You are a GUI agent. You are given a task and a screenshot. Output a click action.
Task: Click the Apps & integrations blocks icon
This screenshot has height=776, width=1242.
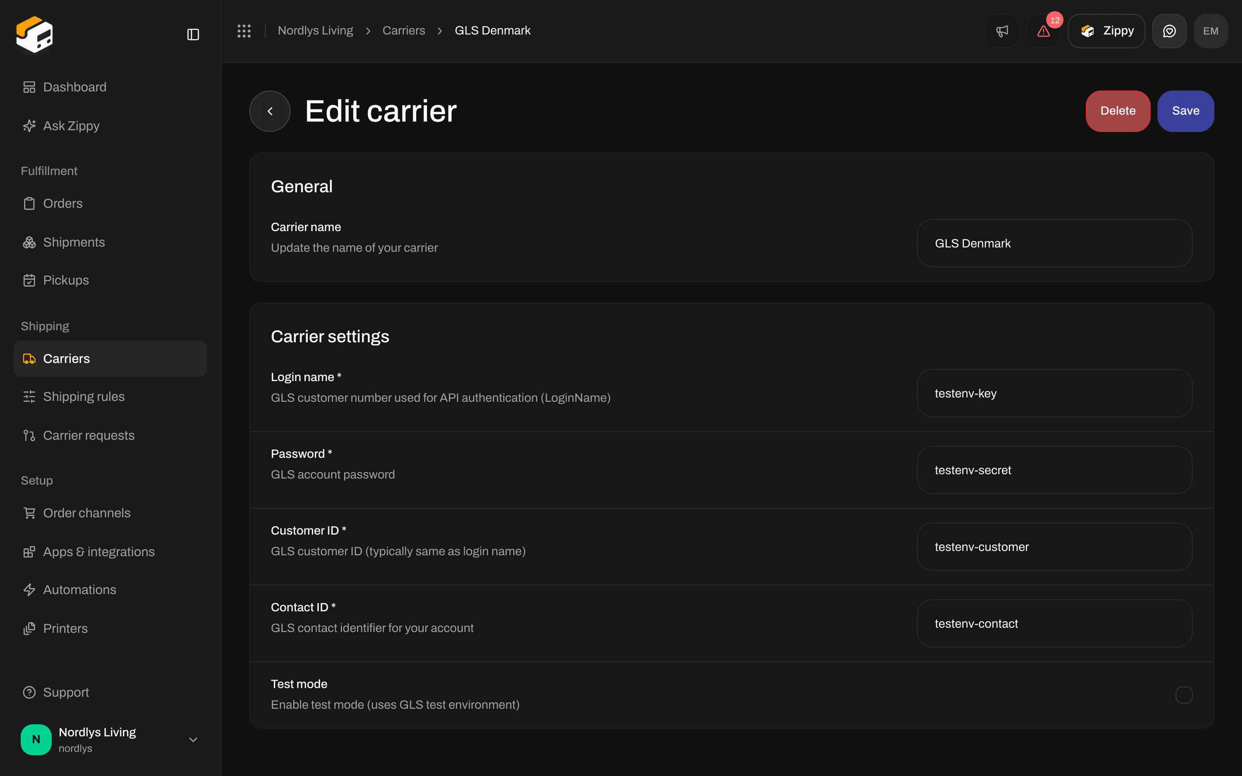coord(29,552)
